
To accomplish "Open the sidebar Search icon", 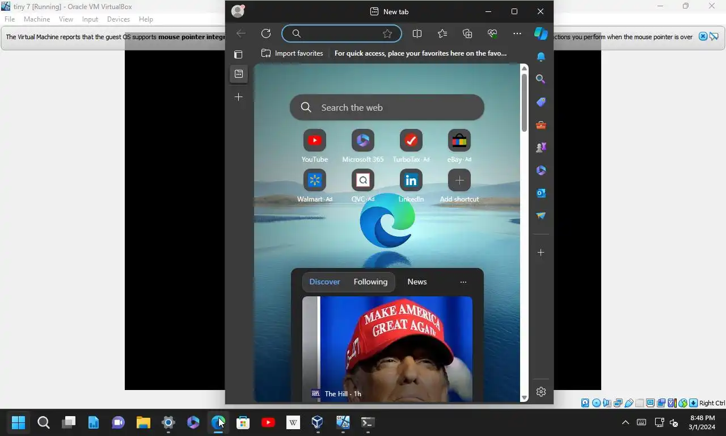I will click(x=541, y=79).
